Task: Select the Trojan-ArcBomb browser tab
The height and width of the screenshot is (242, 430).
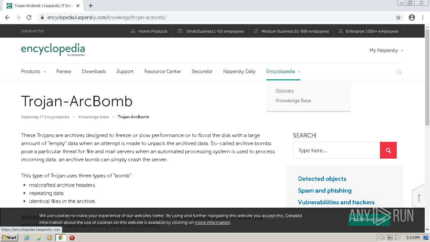Action: 44,6
